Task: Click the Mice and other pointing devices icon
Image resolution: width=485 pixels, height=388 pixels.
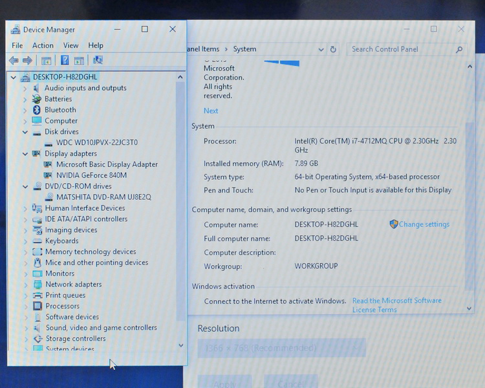Action: [x=38, y=263]
